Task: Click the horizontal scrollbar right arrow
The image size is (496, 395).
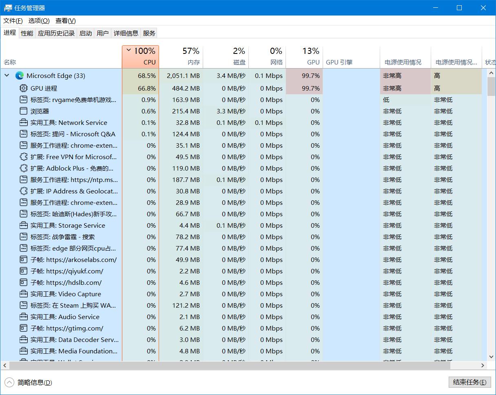Action: pos(483,365)
